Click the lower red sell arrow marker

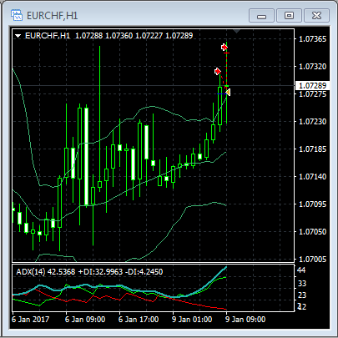click(218, 72)
